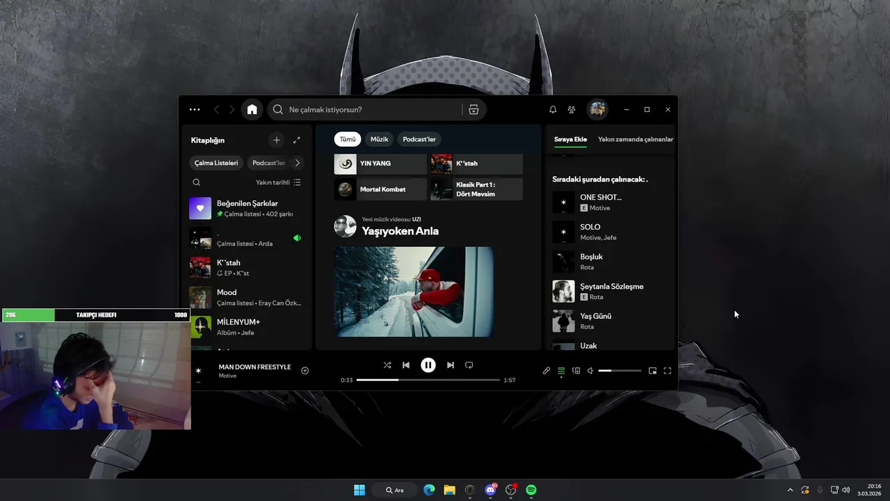Toggle shuffle playback
The height and width of the screenshot is (501, 890).
pyautogui.click(x=387, y=365)
